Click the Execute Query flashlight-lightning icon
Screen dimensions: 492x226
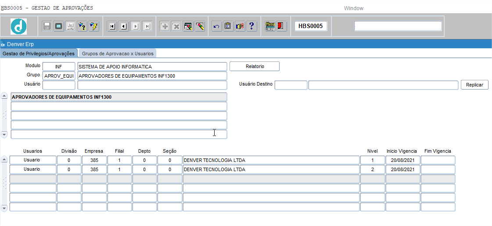pos(93,26)
